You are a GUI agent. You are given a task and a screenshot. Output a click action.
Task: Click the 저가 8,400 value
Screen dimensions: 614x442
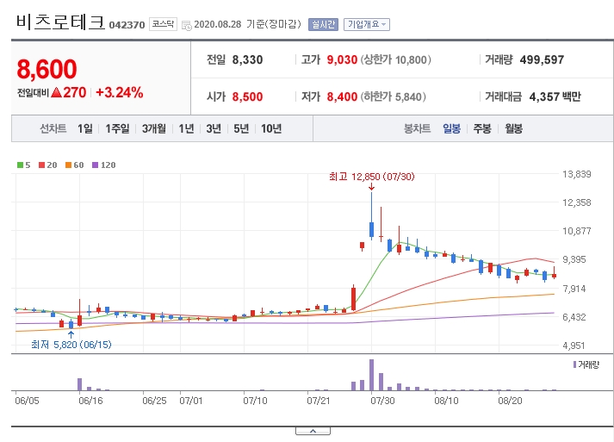pos(342,96)
